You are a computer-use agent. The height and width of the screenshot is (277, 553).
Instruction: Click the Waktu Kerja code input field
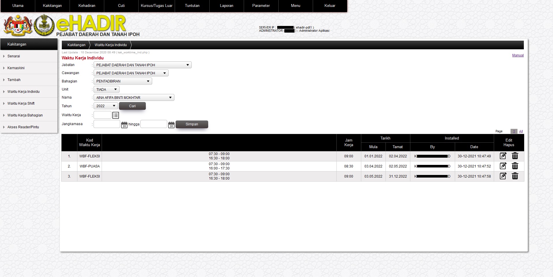(x=103, y=115)
